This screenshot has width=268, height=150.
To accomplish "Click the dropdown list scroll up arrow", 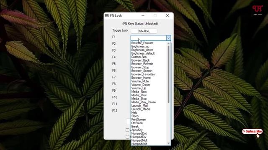I will [168, 43].
